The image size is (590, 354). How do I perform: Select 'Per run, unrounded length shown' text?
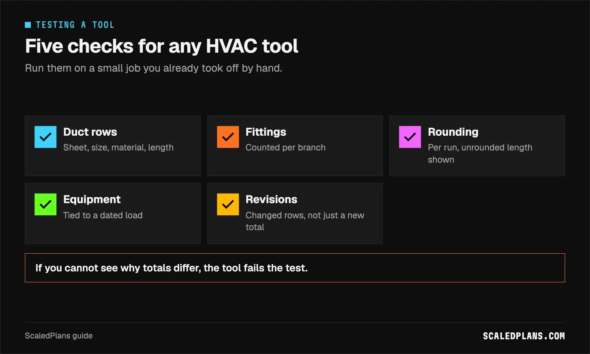coord(480,153)
